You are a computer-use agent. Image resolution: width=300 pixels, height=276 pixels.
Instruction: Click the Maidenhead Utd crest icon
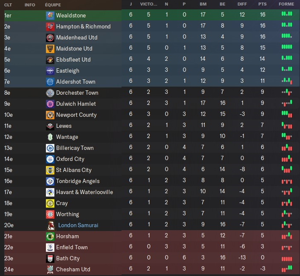pos(50,38)
